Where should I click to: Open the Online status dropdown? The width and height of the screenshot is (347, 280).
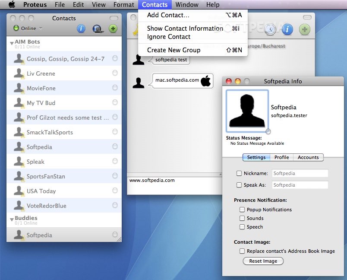point(28,29)
